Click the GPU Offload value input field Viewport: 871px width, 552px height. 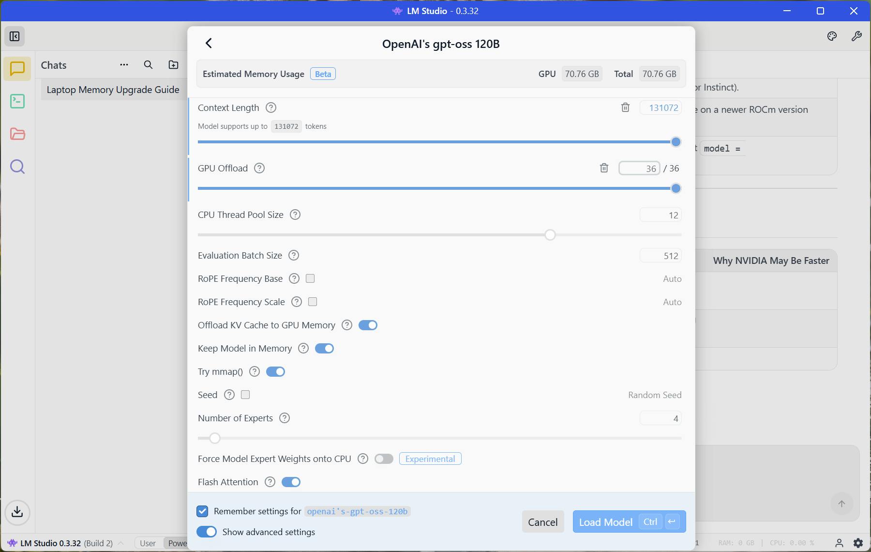tap(639, 168)
